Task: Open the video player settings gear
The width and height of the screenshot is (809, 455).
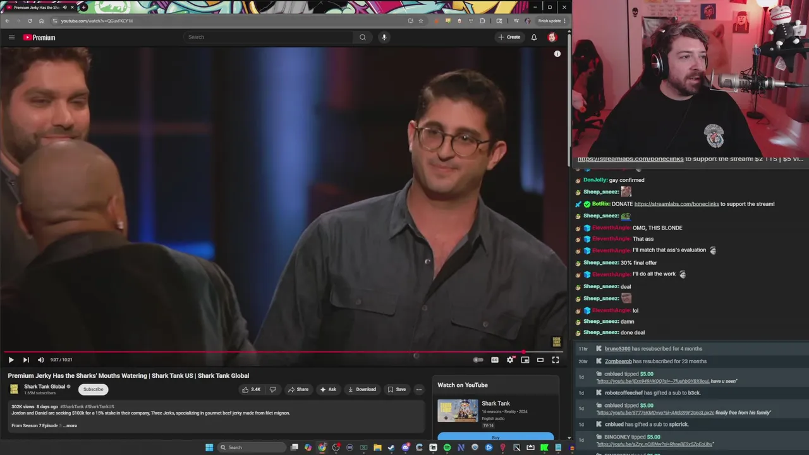Action: [x=510, y=360]
